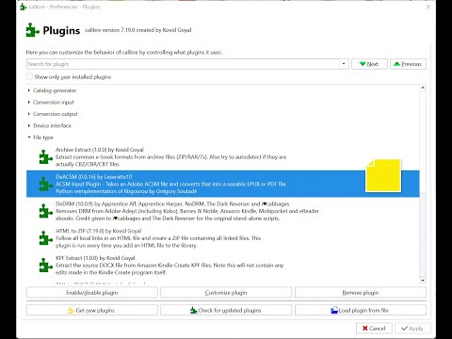Click the Customize plugin button

226,293
